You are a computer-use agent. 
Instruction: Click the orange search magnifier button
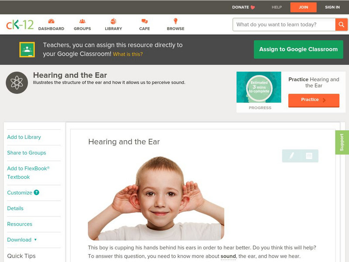pyautogui.click(x=341, y=24)
